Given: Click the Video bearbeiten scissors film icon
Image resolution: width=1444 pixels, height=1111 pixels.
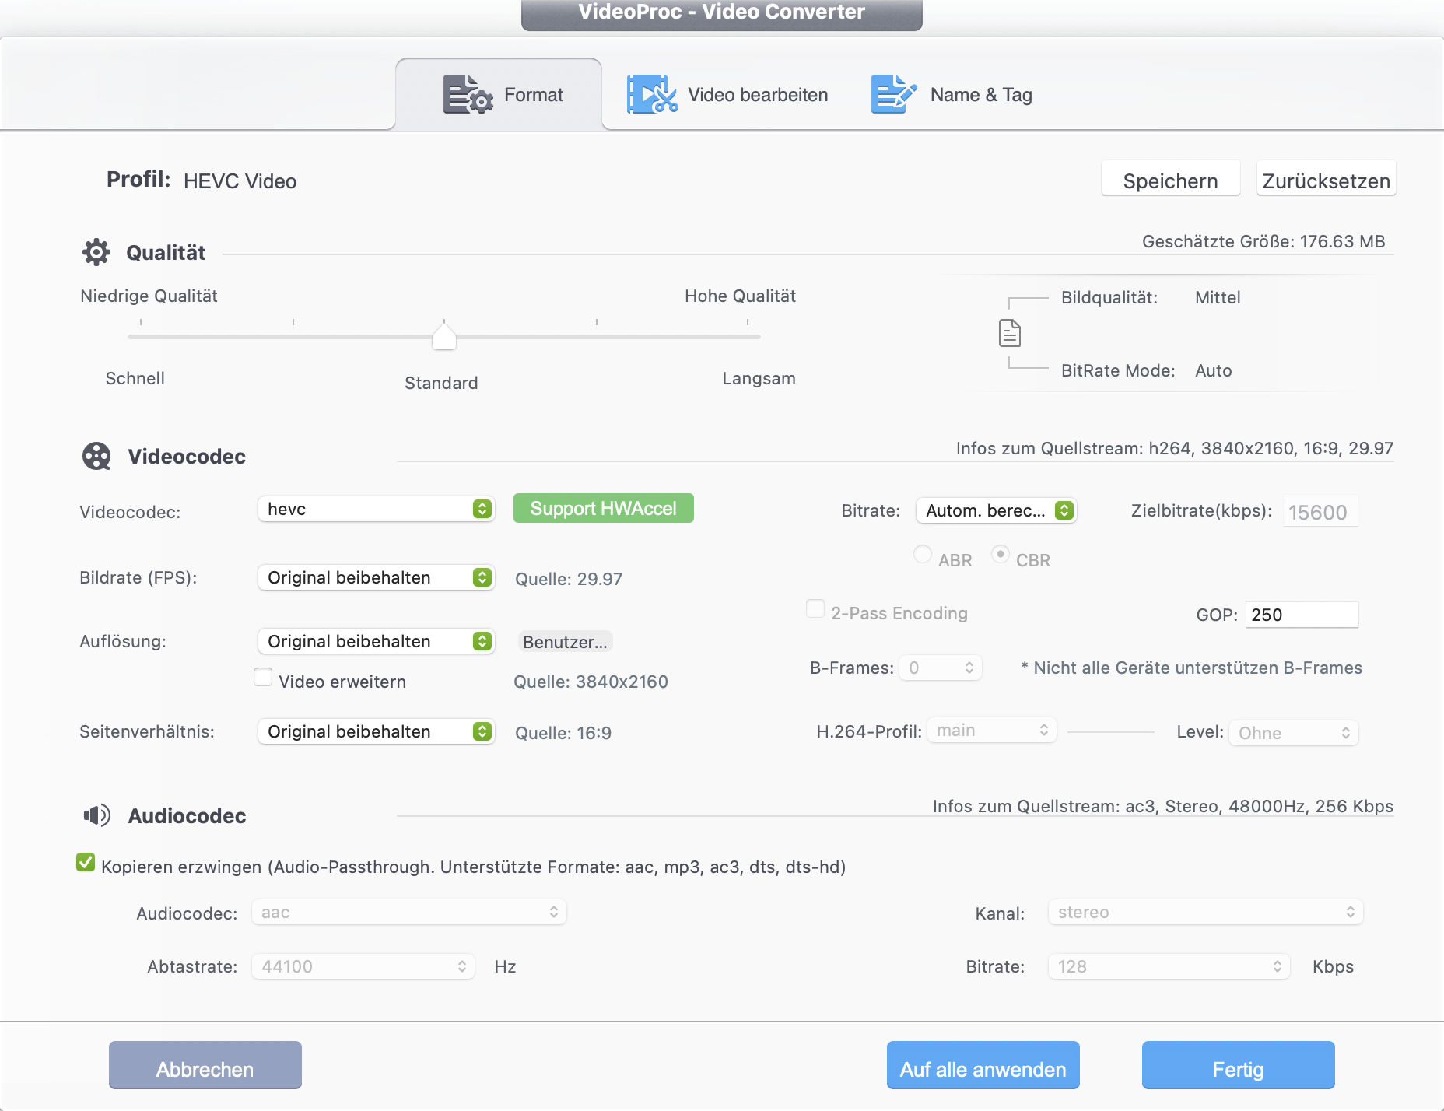Looking at the screenshot, I should pos(652,94).
